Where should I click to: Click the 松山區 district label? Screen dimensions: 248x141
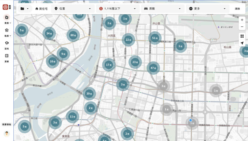point(227,47)
